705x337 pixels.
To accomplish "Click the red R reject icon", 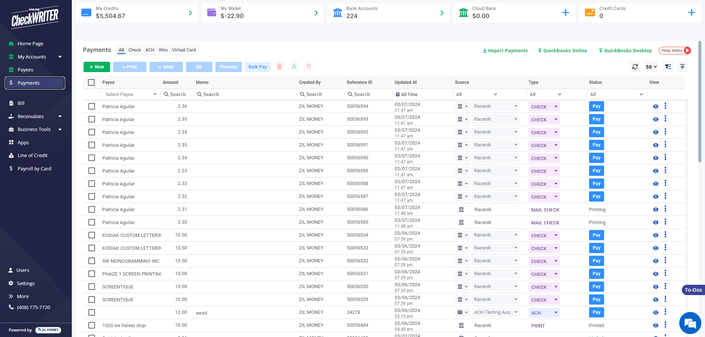I will 309,66.
